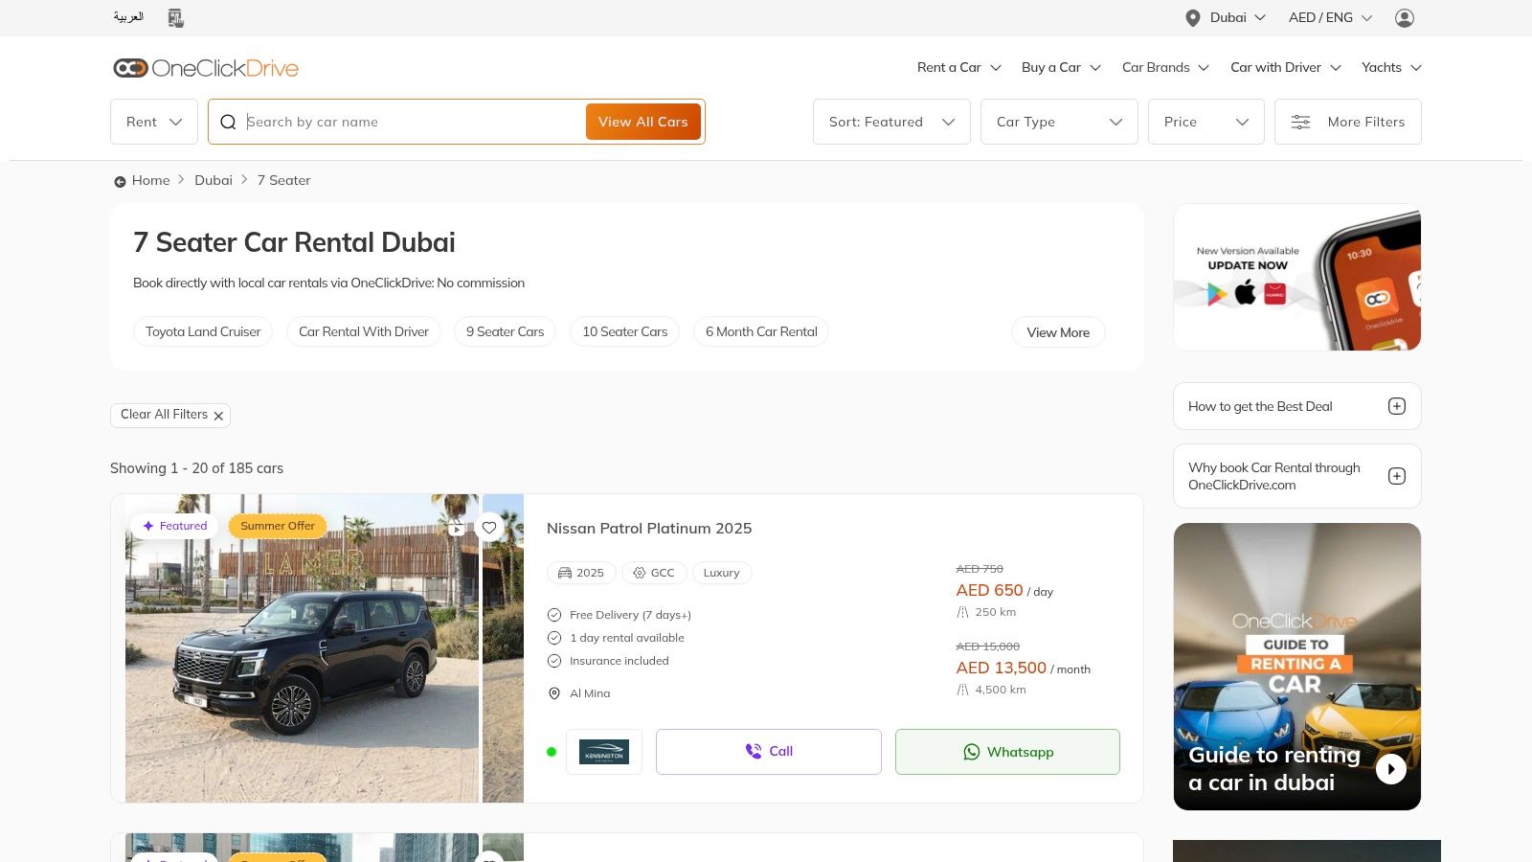
Task: Click the app download icon in top bar
Action: [x=175, y=18]
